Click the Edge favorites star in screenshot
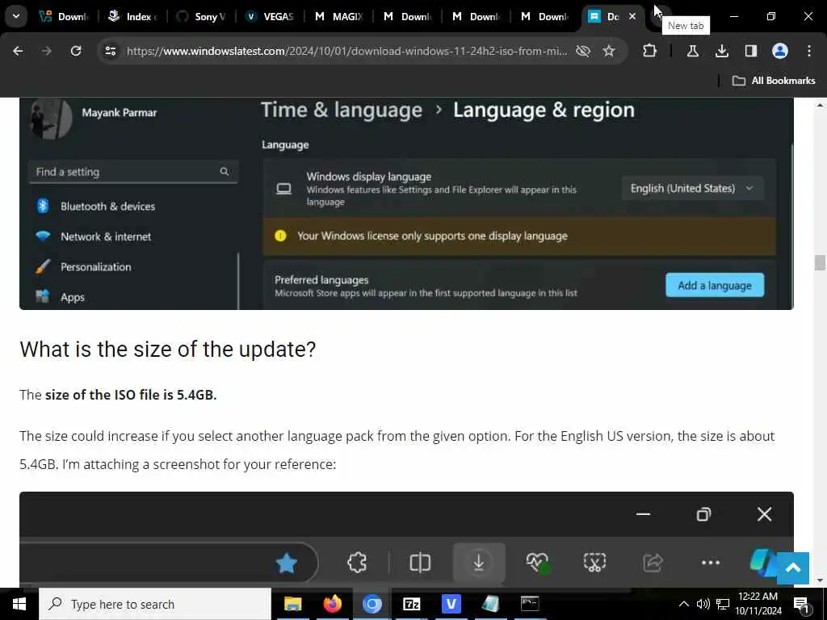 click(286, 563)
